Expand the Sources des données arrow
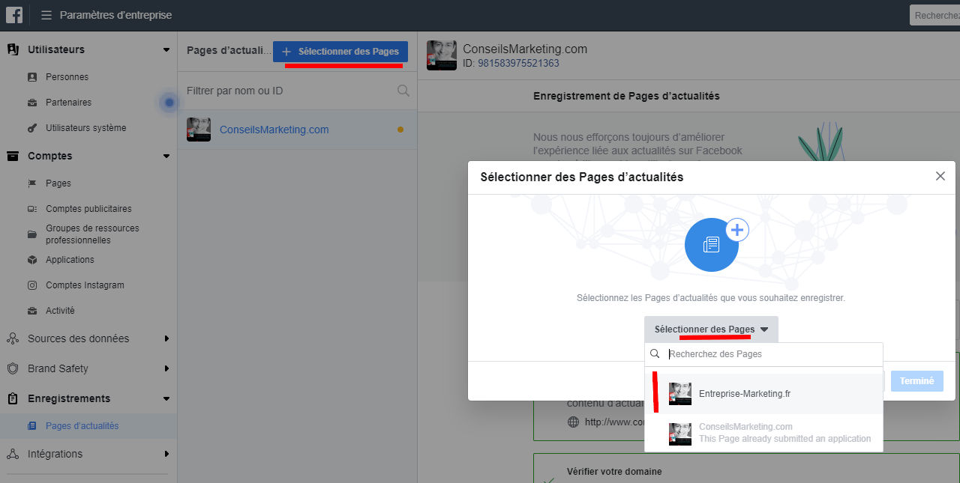 click(x=166, y=338)
